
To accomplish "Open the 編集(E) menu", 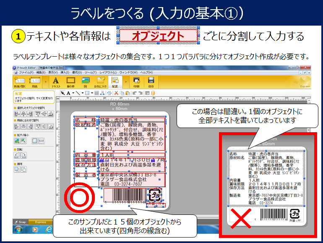I will [41, 73].
